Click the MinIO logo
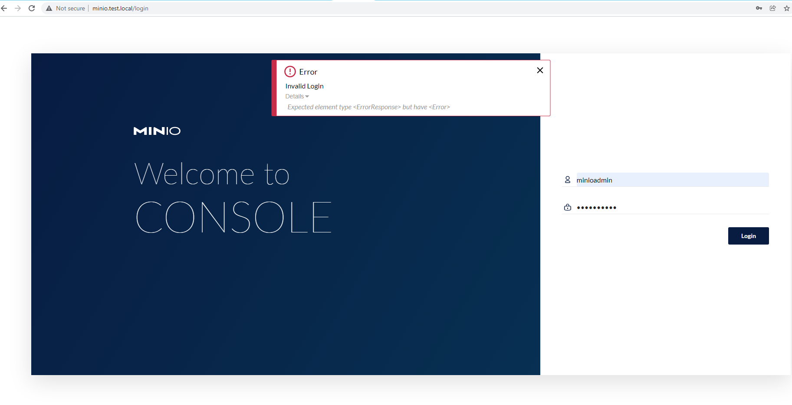This screenshot has width=792, height=405. pyautogui.click(x=157, y=131)
